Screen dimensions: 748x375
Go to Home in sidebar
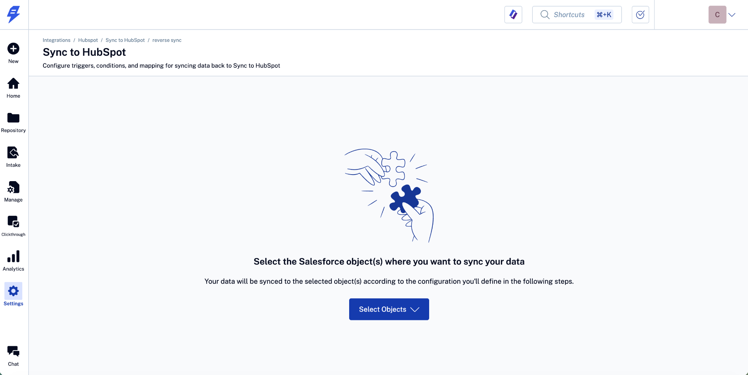pyautogui.click(x=14, y=84)
